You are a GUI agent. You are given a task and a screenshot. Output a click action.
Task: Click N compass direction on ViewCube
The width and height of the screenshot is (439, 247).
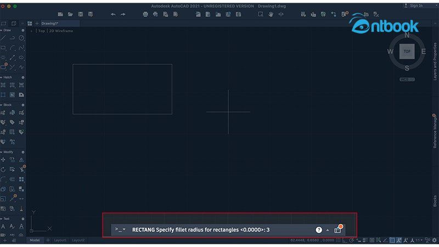[x=407, y=35]
